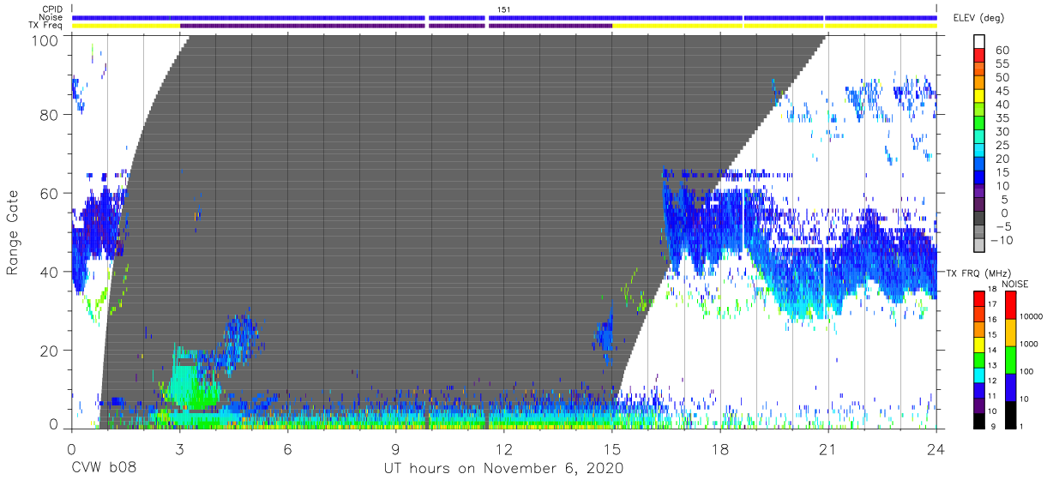Viewport: 1053px width, 486px height.
Task: Pick the black 9–10 MHz swatch in the TX FRQ colorbar
Action: tap(979, 421)
